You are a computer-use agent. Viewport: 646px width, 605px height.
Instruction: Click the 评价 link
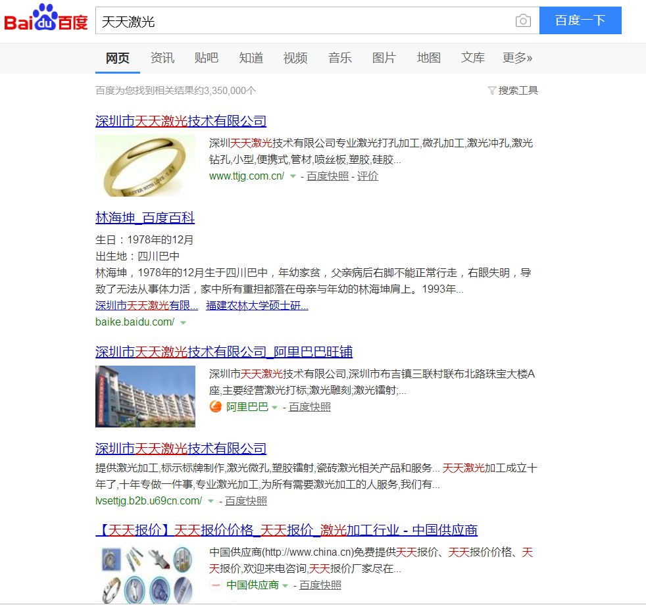(x=368, y=176)
